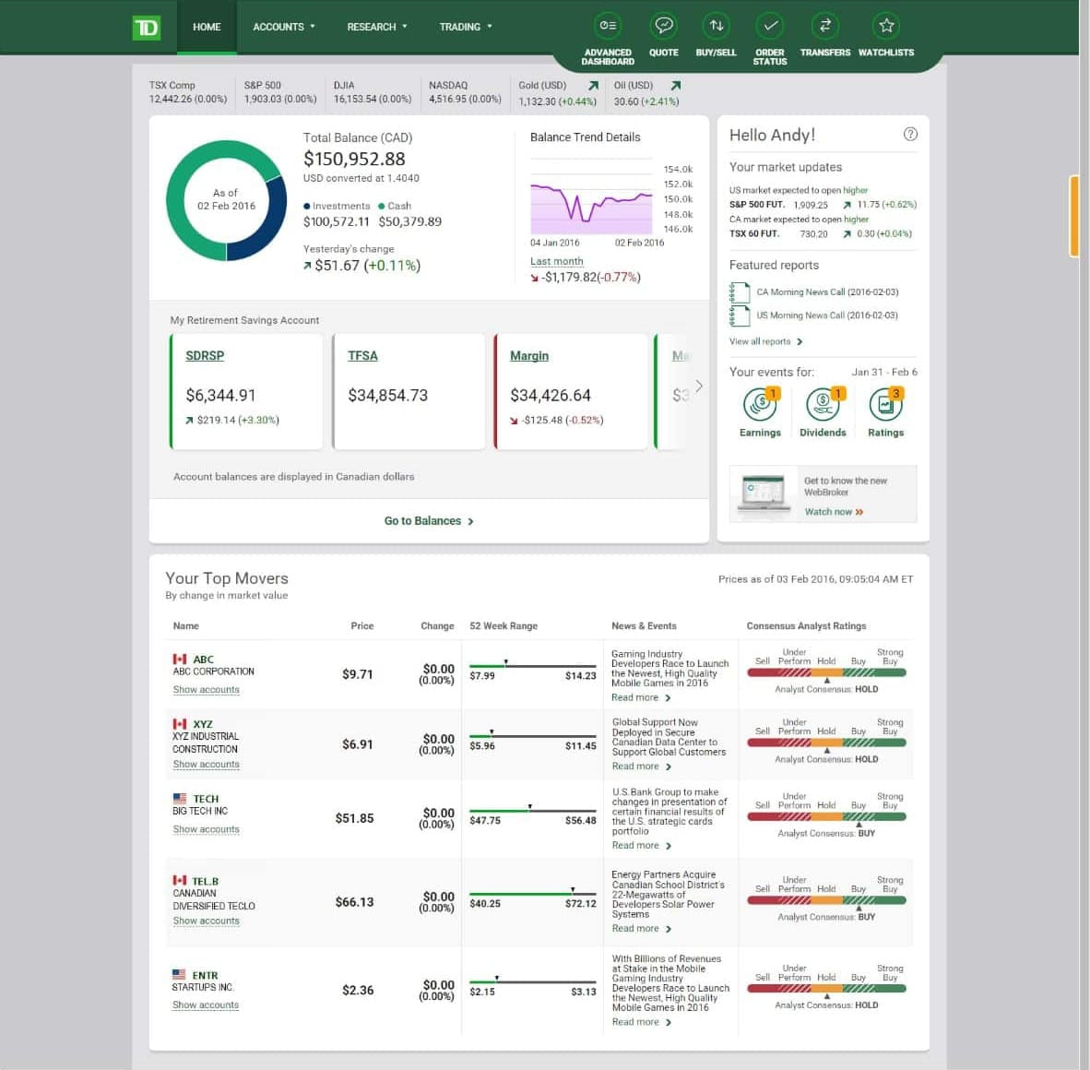1090x1070 pixels.
Task: Open the Dividends events icon
Action: 823,405
